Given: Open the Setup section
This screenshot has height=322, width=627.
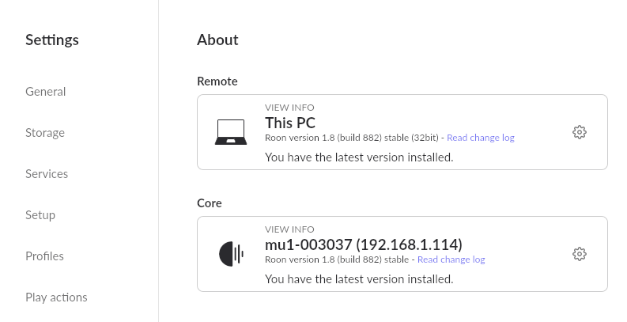Looking at the screenshot, I should coord(40,215).
